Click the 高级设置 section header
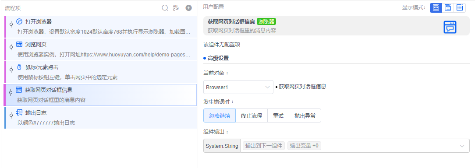 pyautogui.click(x=218, y=58)
